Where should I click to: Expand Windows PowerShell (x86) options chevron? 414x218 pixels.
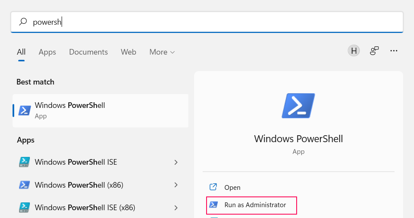click(176, 185)
